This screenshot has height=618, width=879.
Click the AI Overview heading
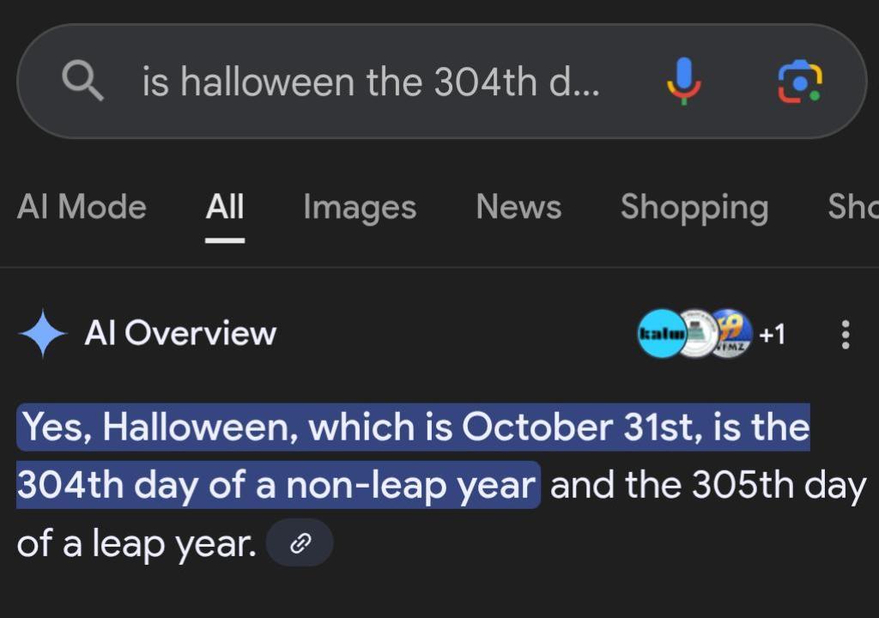click(180, 334)
